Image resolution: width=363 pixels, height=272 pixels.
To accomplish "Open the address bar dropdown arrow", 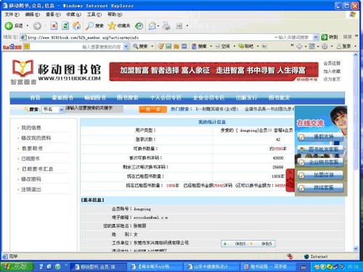I will click(x=316, y=37).
